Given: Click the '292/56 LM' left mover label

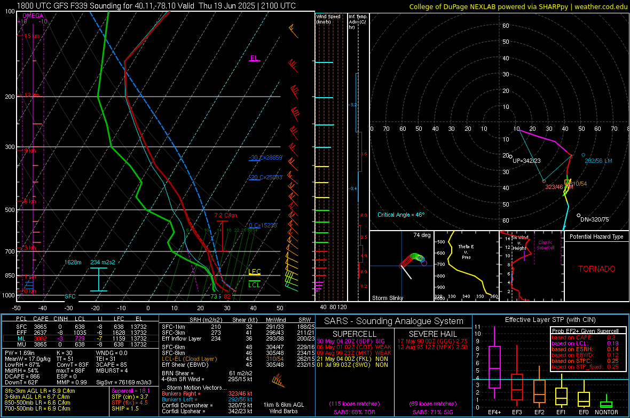Looking at the screenshot, I should point(598,161).
